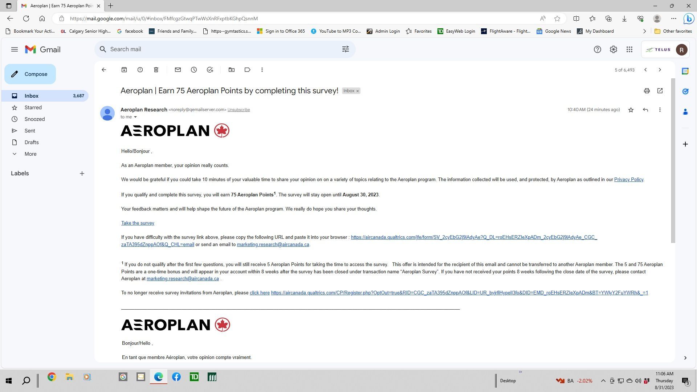Compose a new email

click(30, 74)
